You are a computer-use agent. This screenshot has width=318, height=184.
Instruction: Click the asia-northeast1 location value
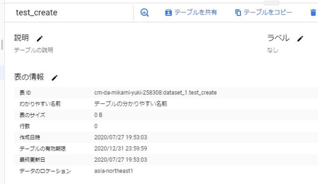coord(114,171)
